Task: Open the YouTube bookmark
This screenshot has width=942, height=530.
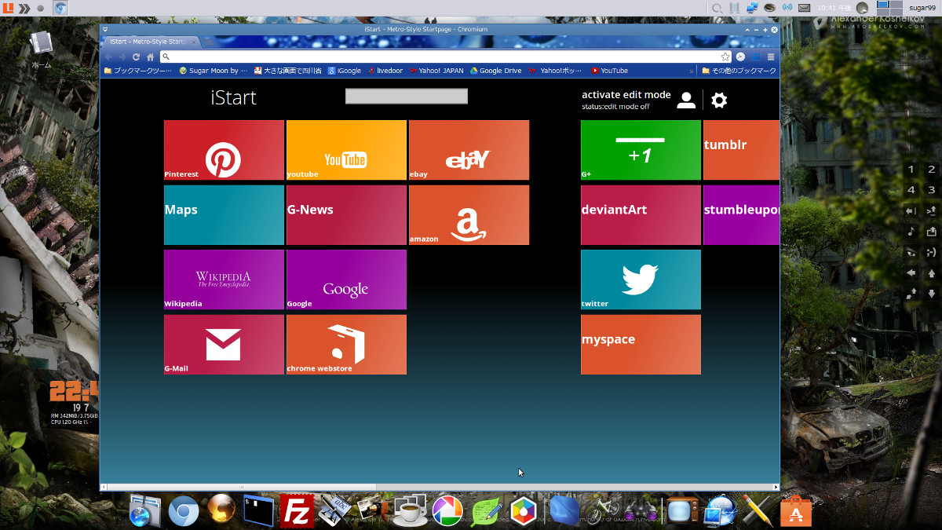Action: click(x=609, y=71)
